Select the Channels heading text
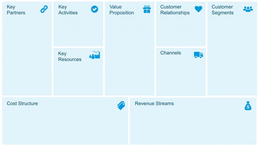This screenshot has height=146, width=259. pyautogui.click(x=171, y=53)
